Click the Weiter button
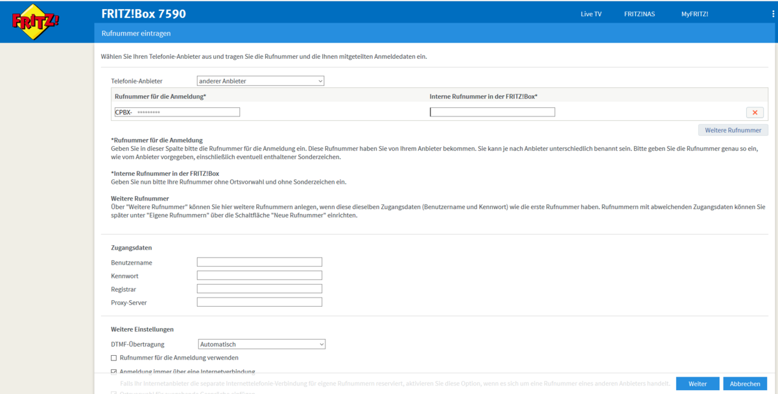Viewport: 778px width, 394px height. click(x=697, y=384)
